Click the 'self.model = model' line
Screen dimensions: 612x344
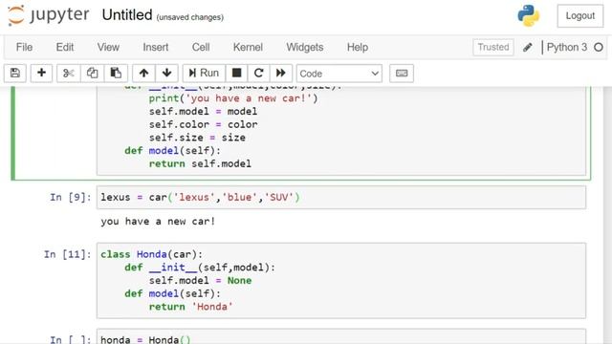[203, 112]
